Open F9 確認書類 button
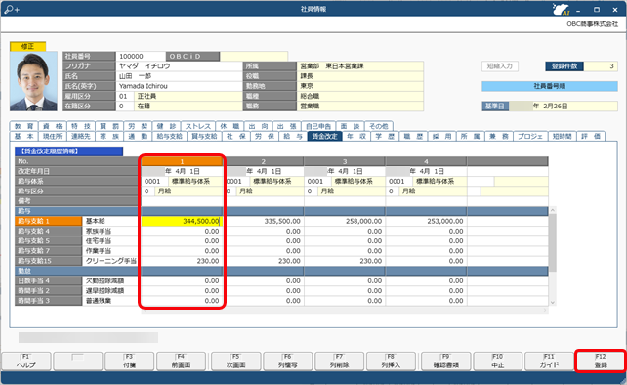627x385 pixels. click(x=446, y=361)
